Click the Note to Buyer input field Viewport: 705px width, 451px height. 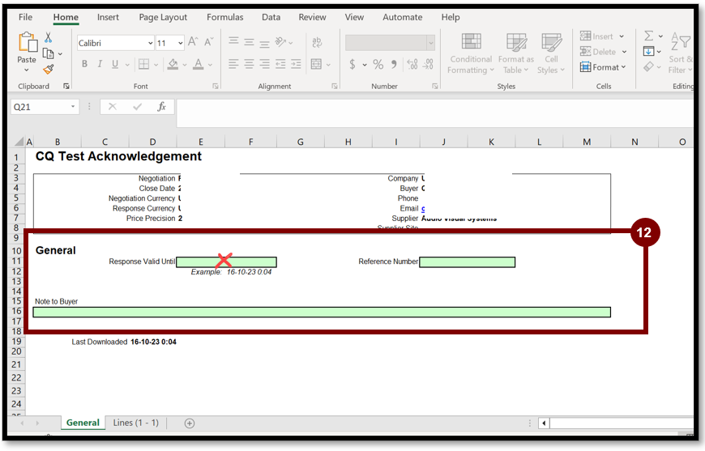tap(321, 312)
